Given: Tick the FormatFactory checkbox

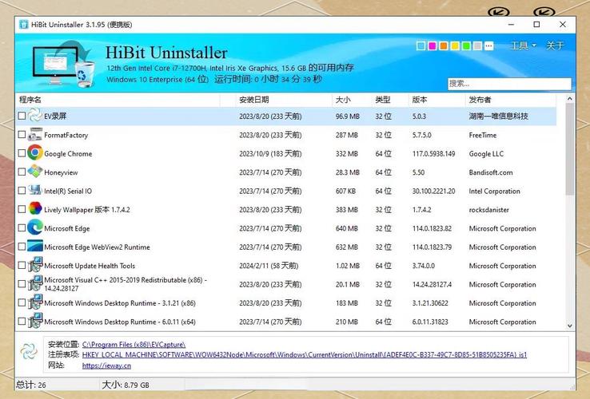Looking at the screenshot, I should click(x=22, y=134).
